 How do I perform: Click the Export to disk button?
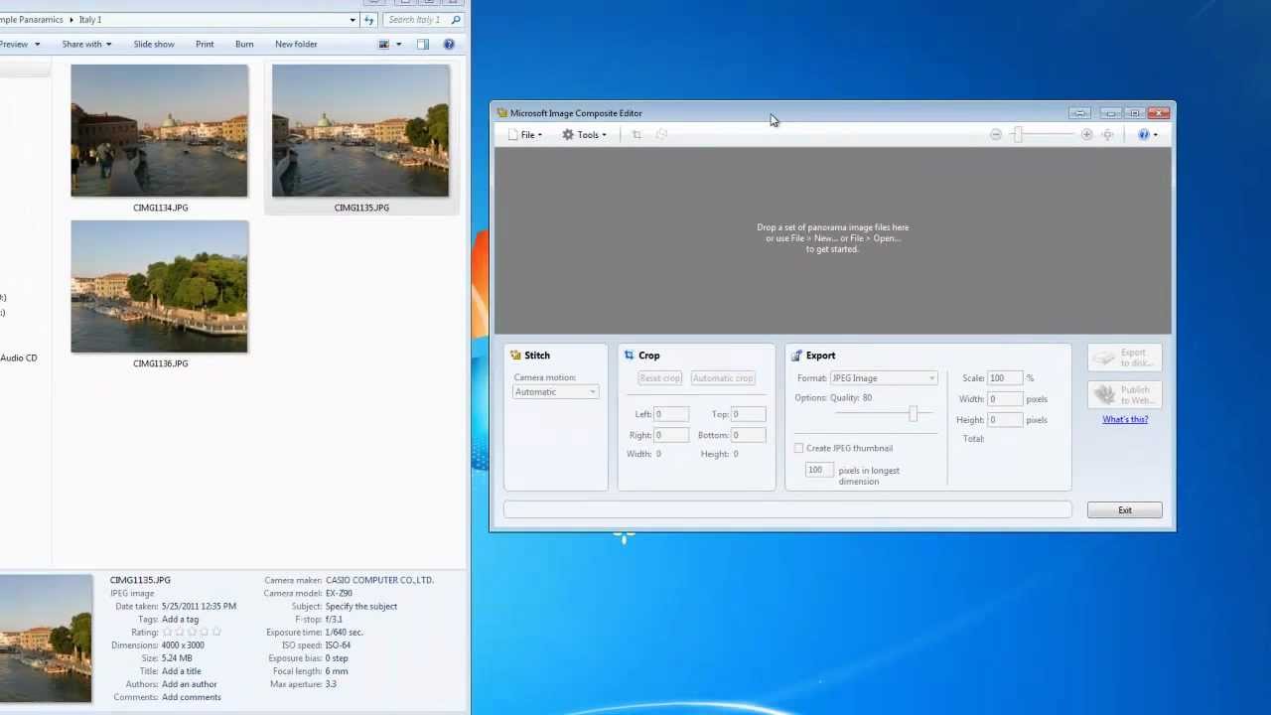pos(1125,357)
